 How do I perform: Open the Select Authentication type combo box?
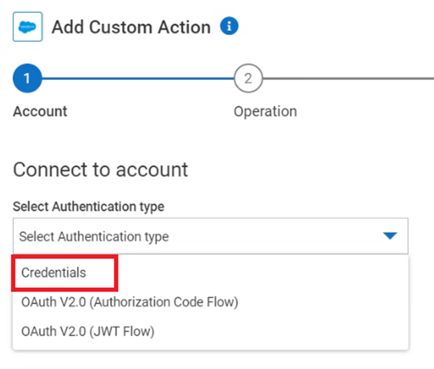210,237
